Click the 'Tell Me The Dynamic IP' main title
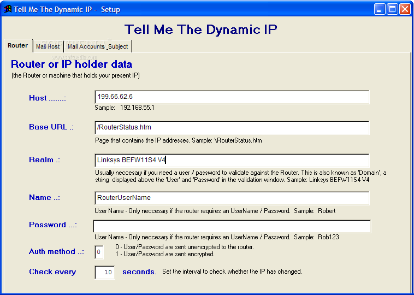 point(201,29)
